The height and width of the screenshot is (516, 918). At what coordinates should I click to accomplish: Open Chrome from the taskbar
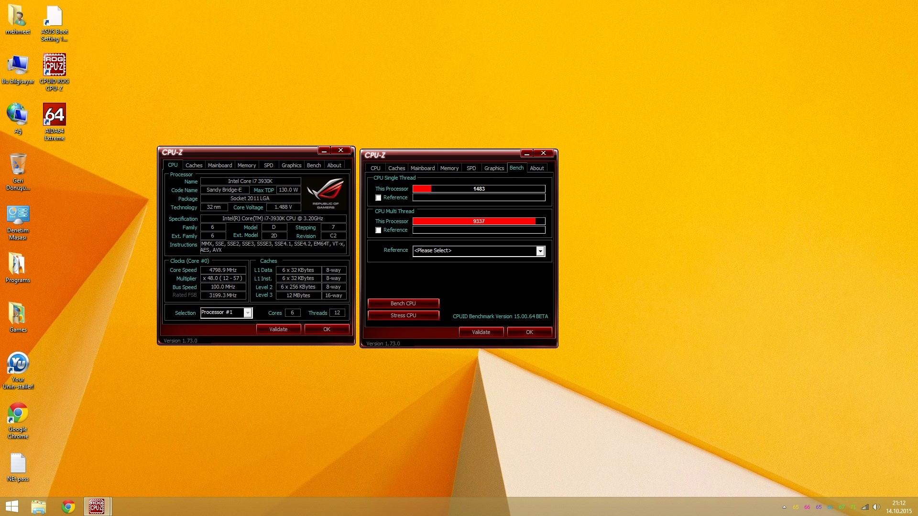[68, 506]
